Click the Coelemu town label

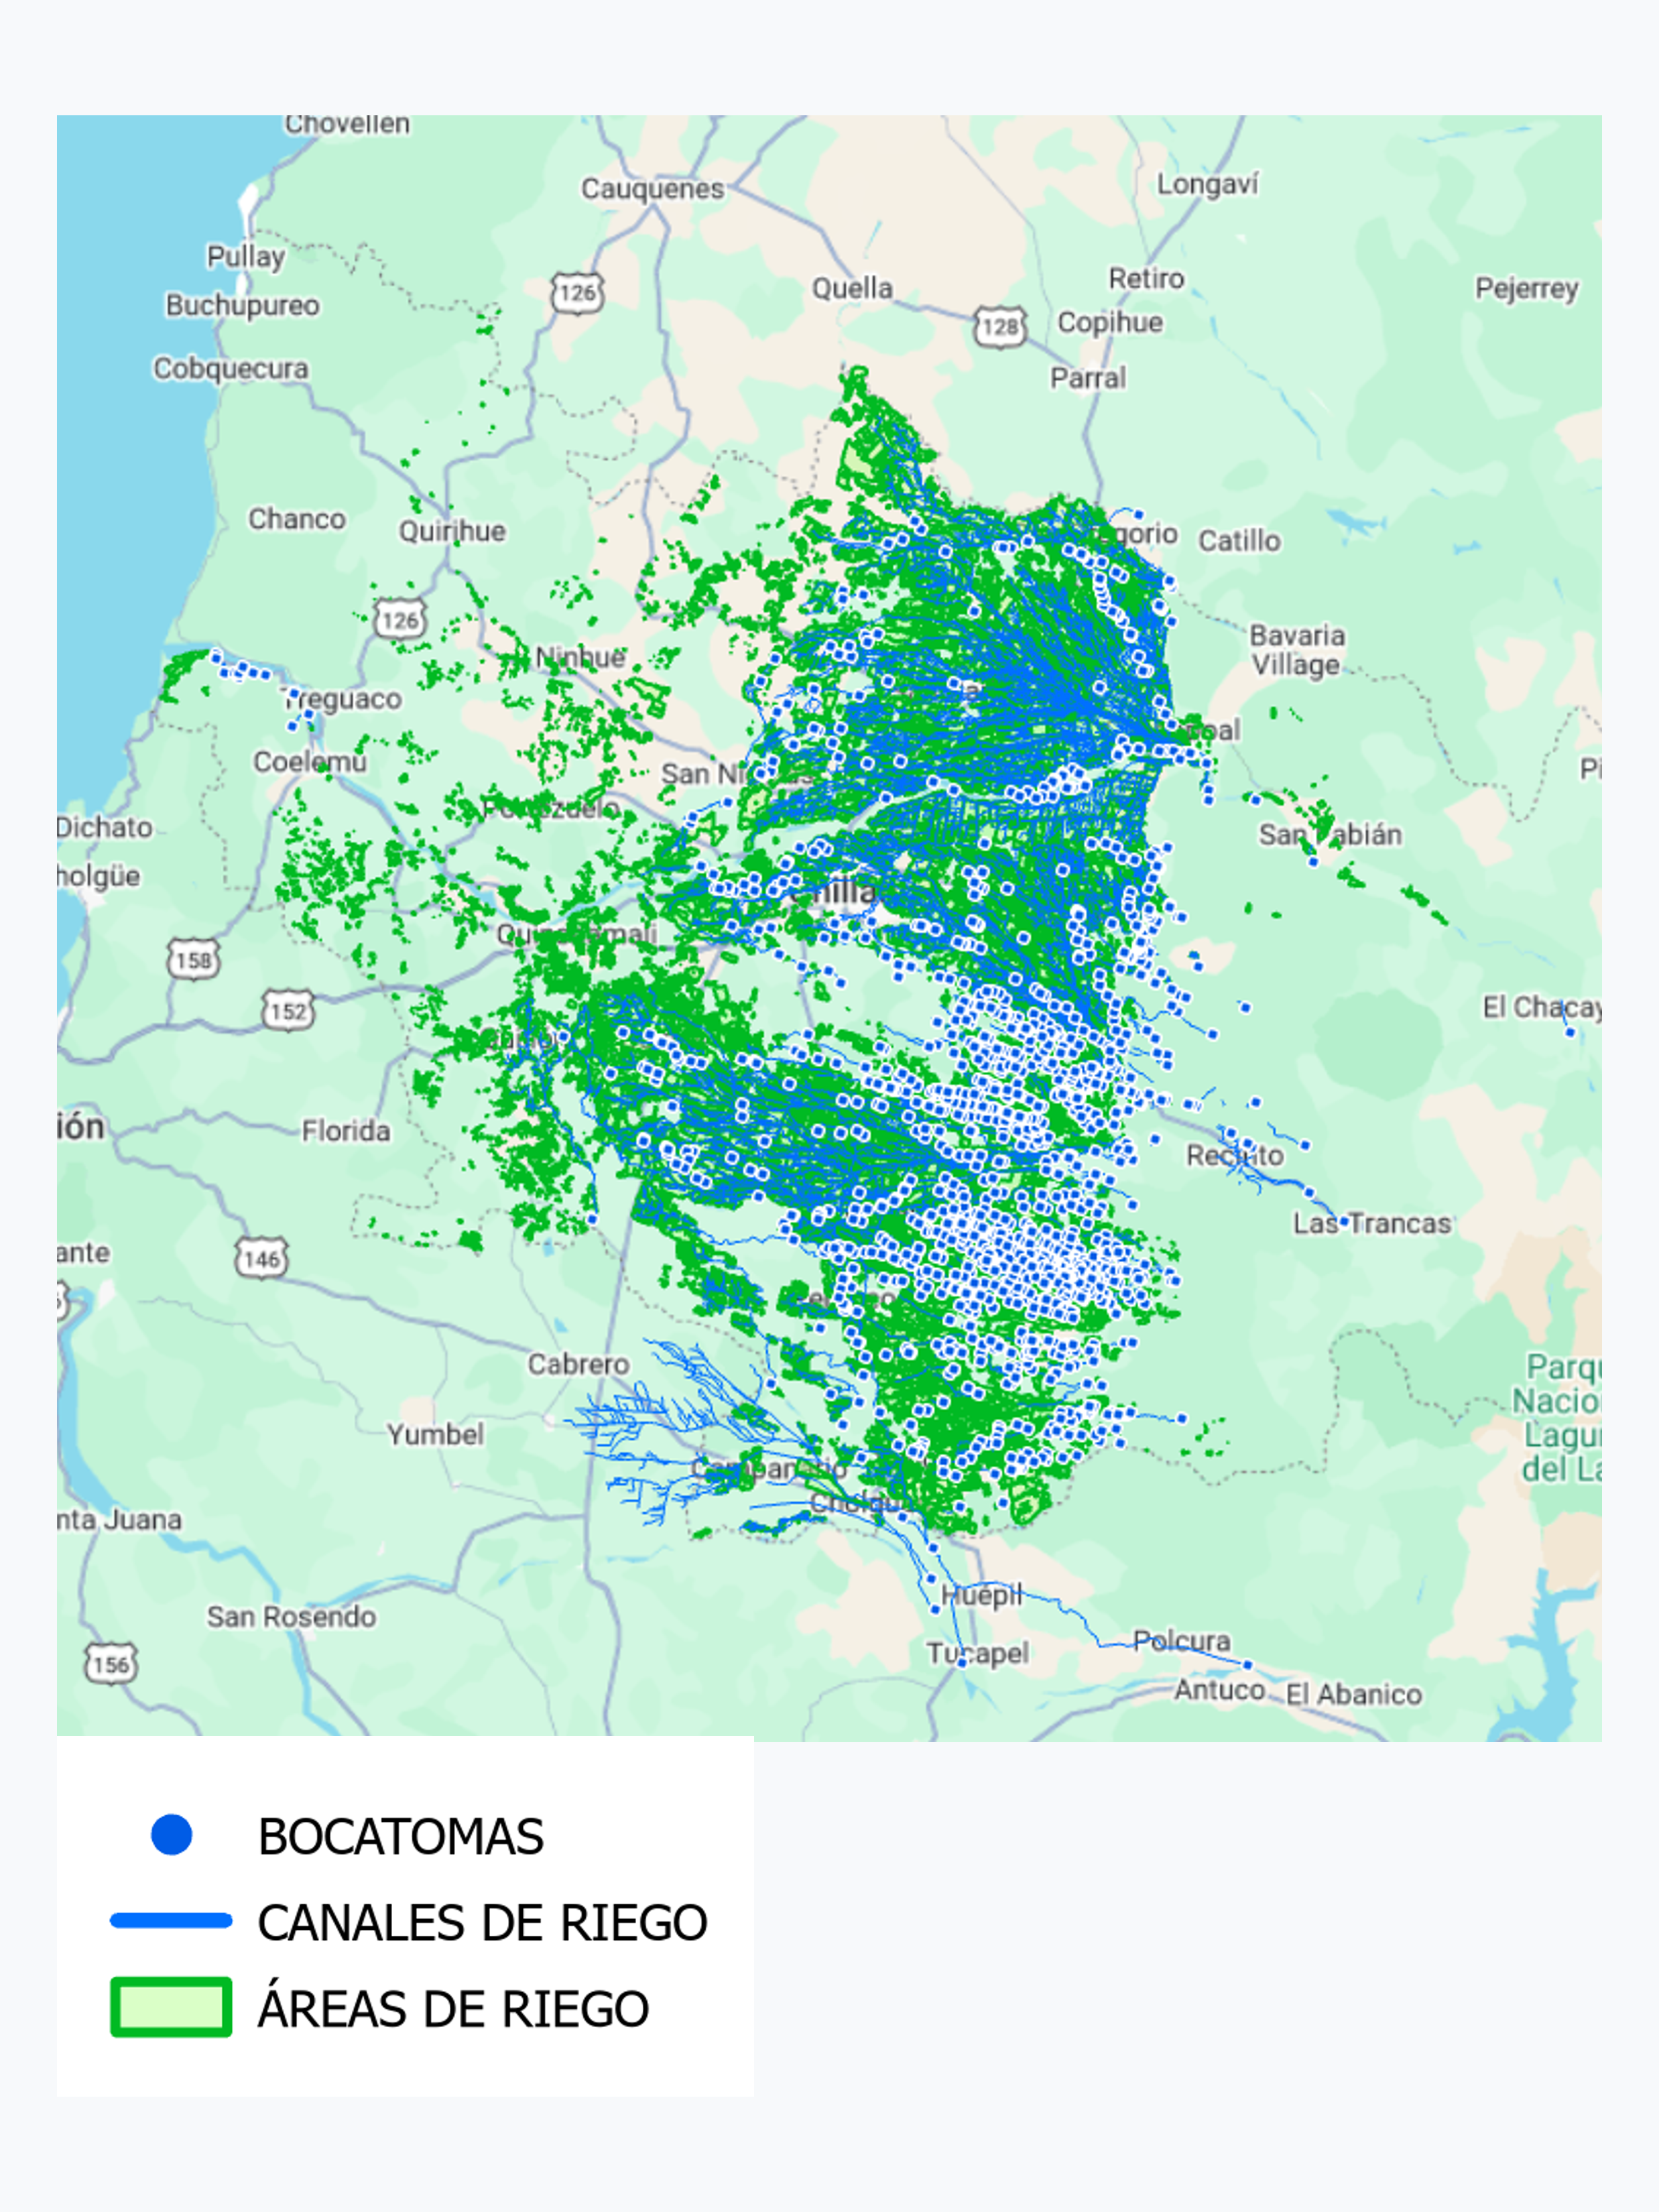[310, 762]
